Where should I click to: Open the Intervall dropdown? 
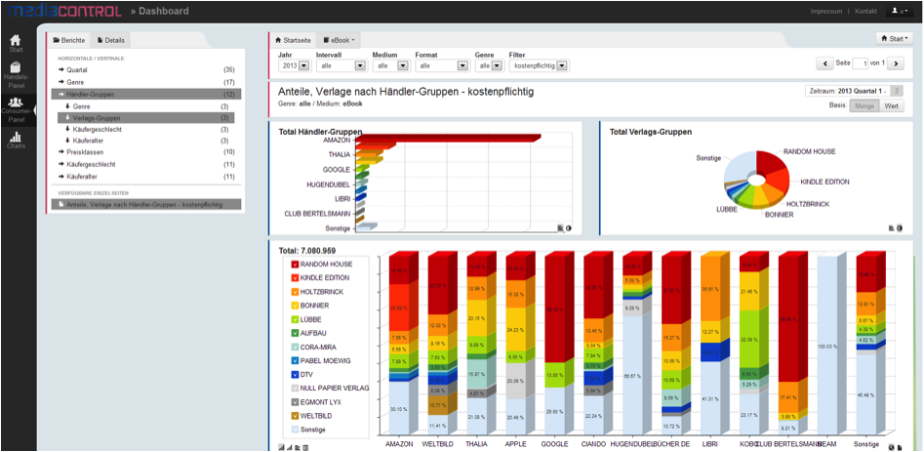pos(341,66)
